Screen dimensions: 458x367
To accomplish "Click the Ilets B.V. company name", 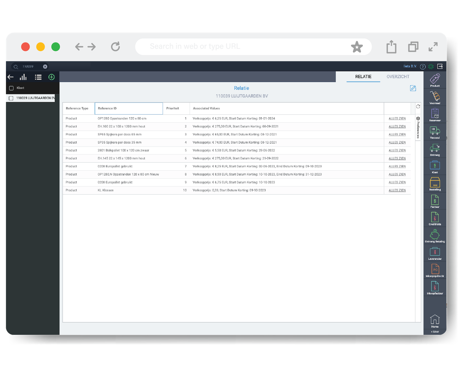I will [410, 66].
